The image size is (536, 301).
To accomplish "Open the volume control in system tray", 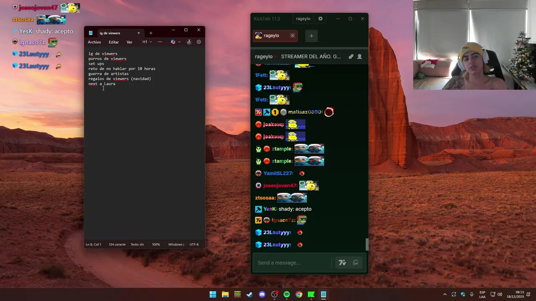I will (500, 294).
